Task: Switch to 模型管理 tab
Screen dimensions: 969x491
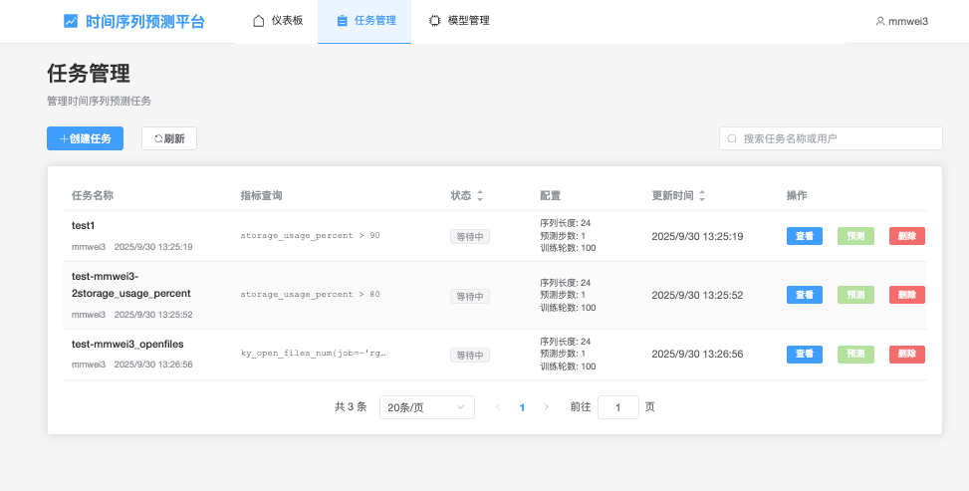Action: [459, 21]
